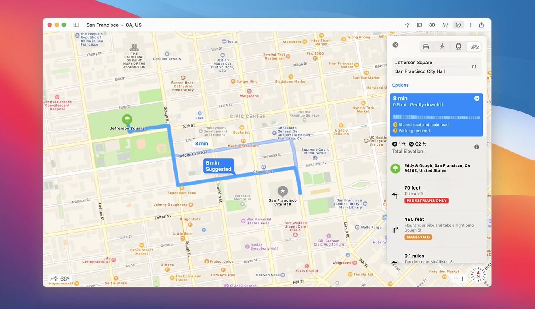Switch to walking directions

click(x=442, y=46)
